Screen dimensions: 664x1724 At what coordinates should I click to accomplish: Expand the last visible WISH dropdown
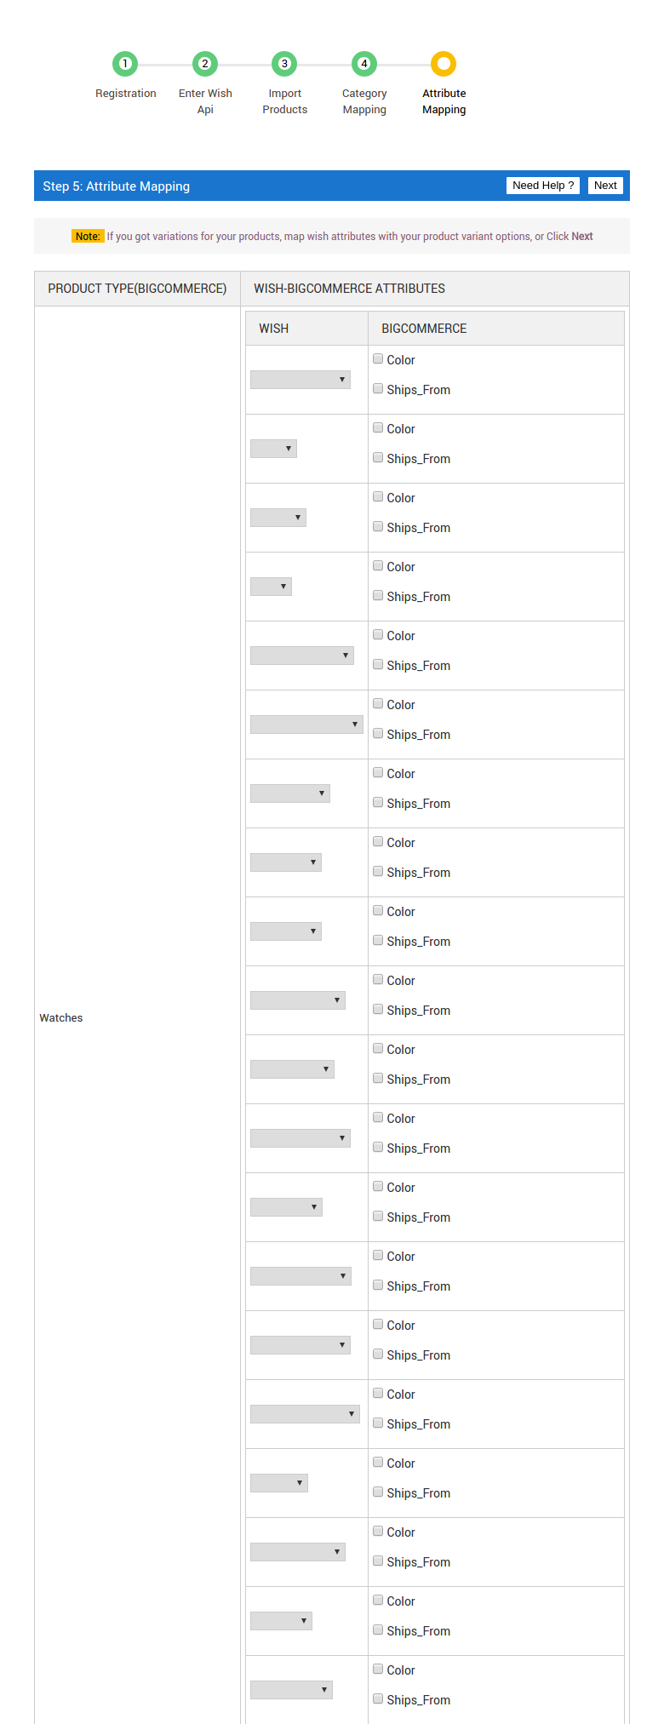[291, 1690]
